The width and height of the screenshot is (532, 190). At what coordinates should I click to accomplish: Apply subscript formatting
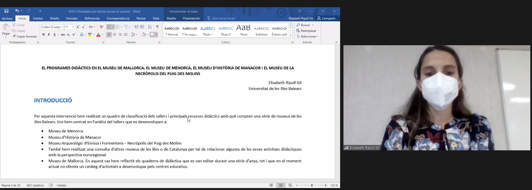pos(68,35)
